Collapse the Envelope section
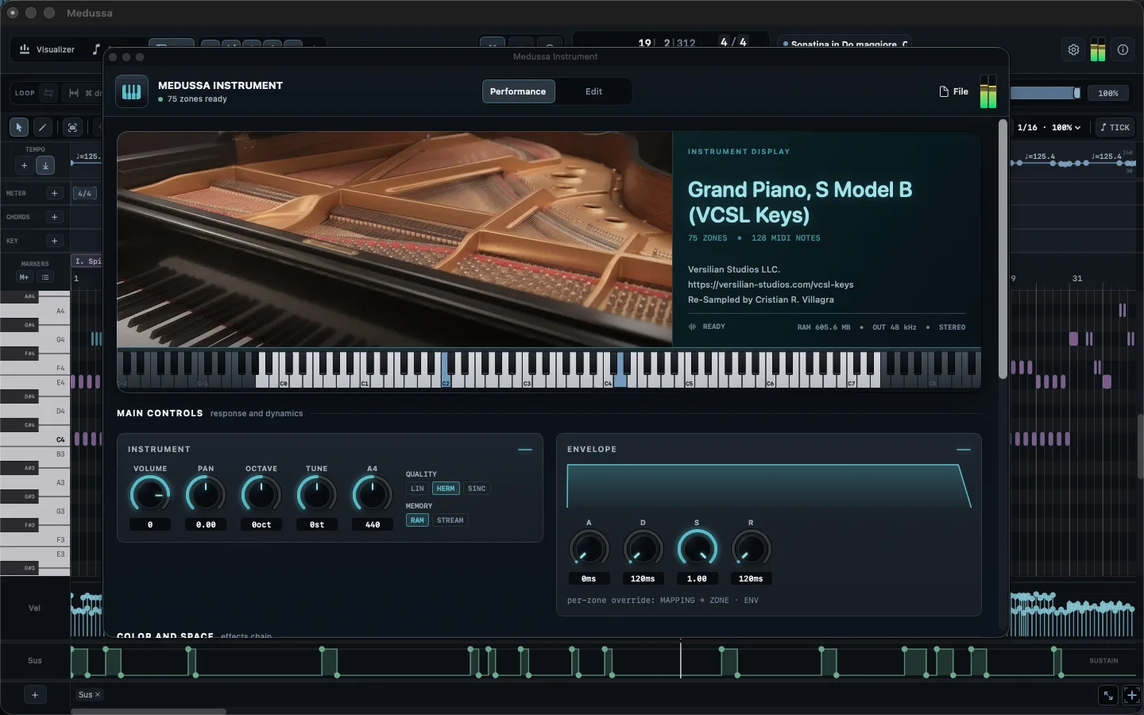The width and height of the screenshot is (1144, 715). point(964,450)
